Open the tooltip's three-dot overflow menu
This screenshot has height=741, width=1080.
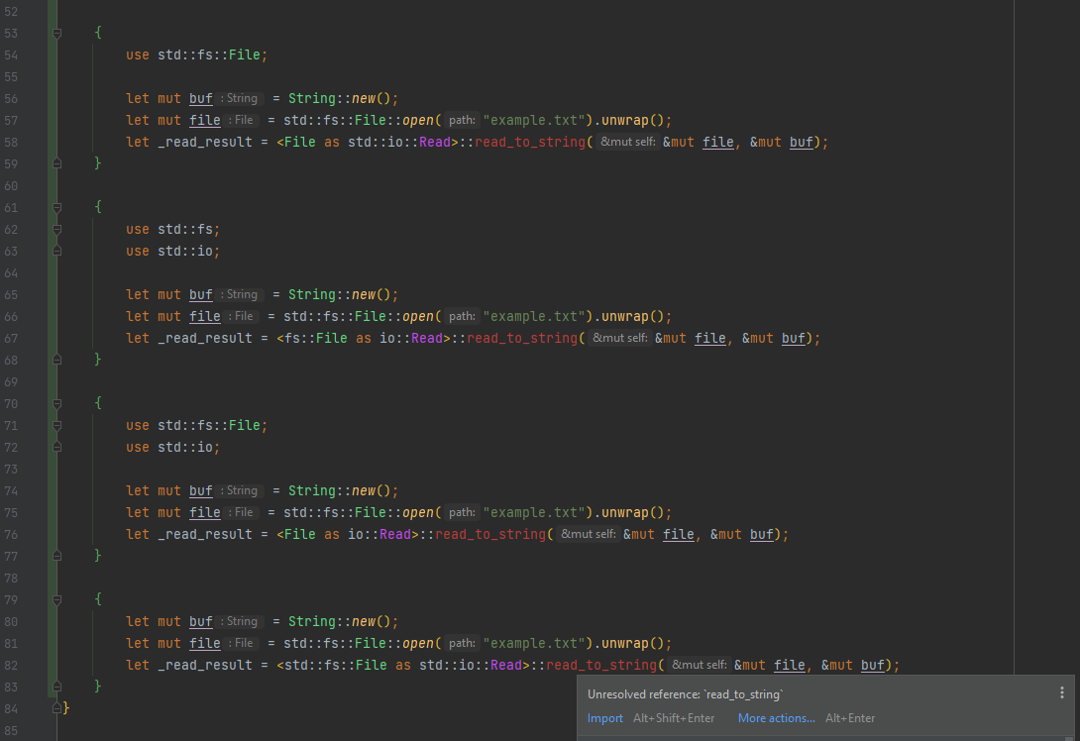click(1062, 692)
